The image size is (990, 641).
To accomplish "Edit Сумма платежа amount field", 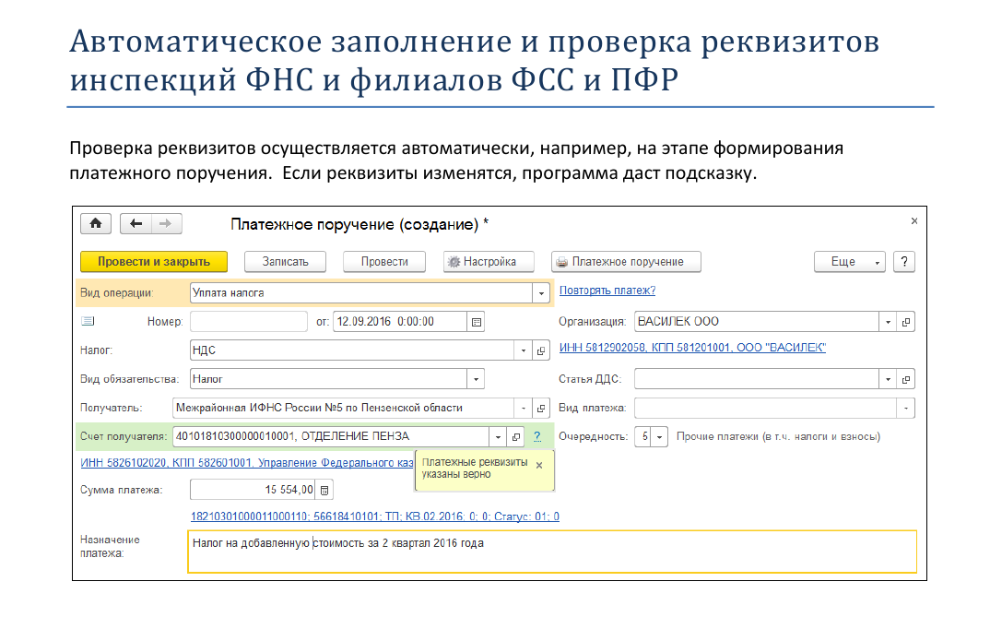I will [253, 490].
